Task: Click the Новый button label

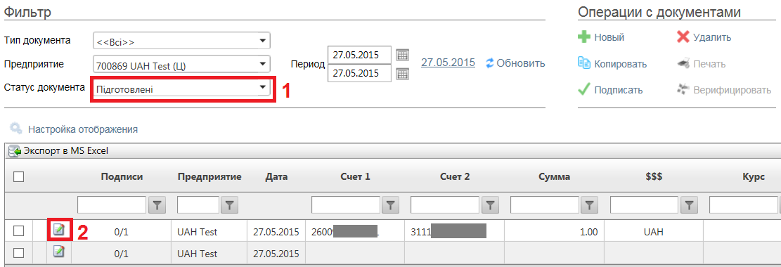Action: pyautogui.click(x=609, y=37)
